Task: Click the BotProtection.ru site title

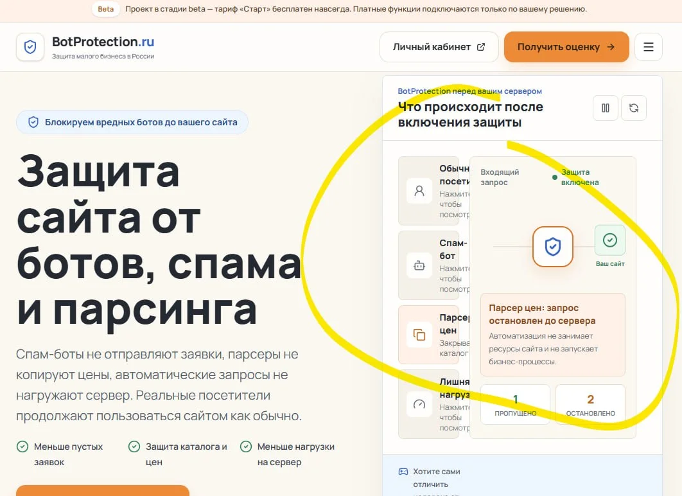Action: pos(103,42)
